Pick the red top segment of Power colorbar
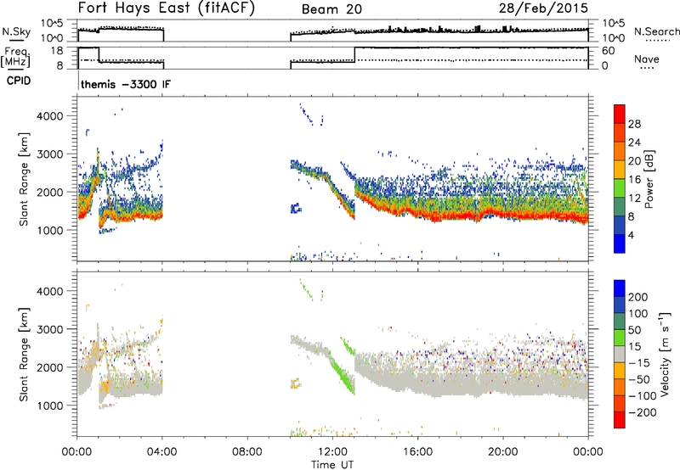Screen dimensions: 680x470 620,114
